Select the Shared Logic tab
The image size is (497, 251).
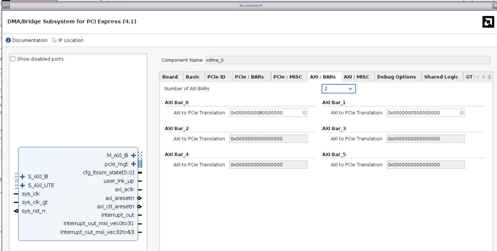pyautogui.click(x=441, y=77)
